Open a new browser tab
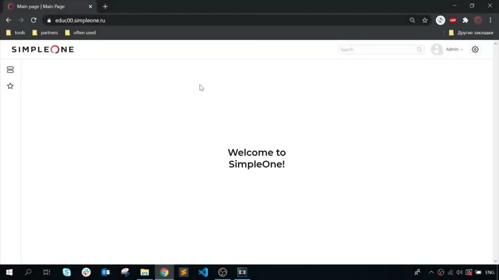The height and width of the screenshot is (280, 499). 105,7
